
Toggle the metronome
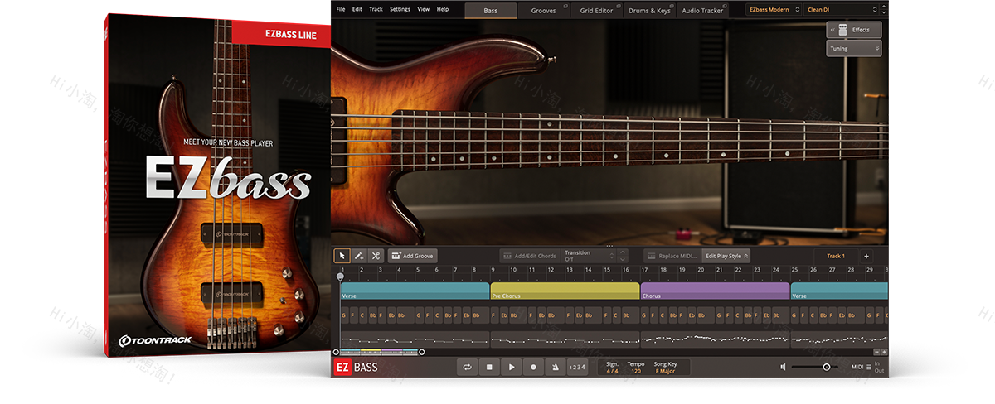(555, 367)
